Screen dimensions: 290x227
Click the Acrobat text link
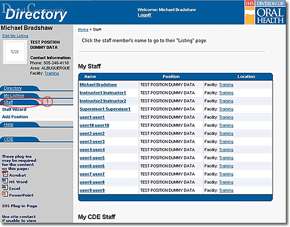17,175
